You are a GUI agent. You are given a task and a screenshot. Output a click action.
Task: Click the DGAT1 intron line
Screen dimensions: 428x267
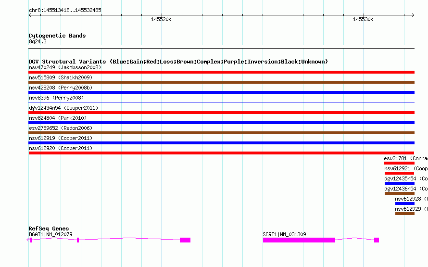129,239
